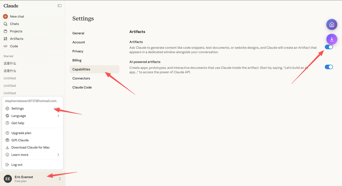The height and width of the screenshot is (186, 342).
Task: Open the Projects section
Action: click(x=16, y=31)
